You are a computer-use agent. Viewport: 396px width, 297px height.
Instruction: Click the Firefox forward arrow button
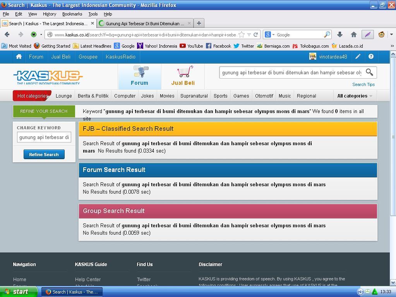pyautogui.click(x=21, y=34)
